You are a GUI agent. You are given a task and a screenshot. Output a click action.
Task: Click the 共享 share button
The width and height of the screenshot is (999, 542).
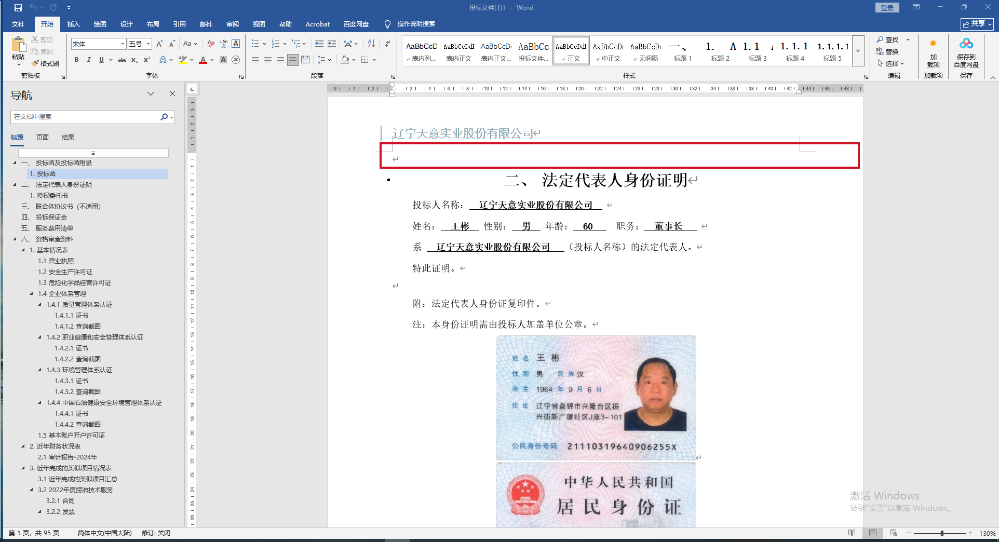point(977,24)
